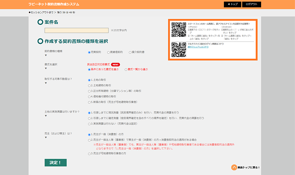Click the ラビーネット契約書類作成システム title
This screenshot has height=175, width=295.
[54, 4]
